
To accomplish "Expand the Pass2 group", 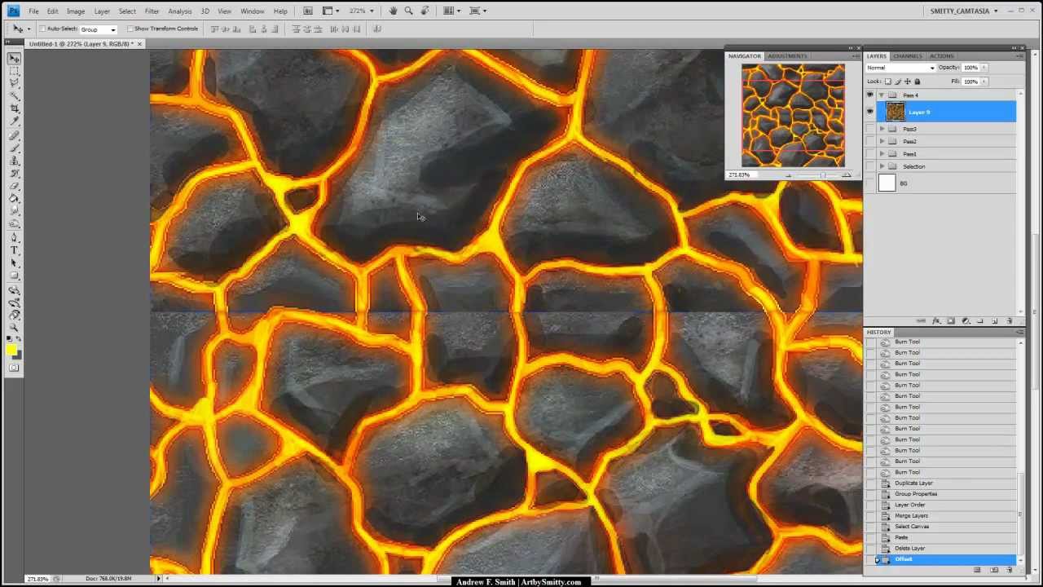I will [882, 141].
